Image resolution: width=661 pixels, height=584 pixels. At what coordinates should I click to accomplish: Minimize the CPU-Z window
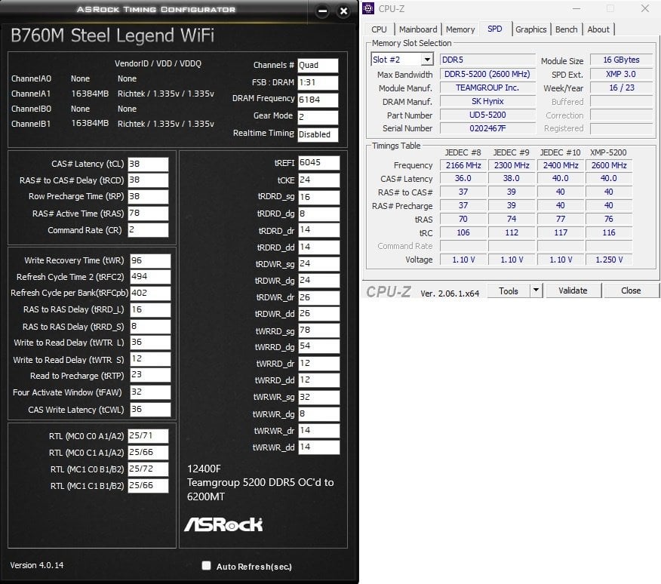click(576, 8)
